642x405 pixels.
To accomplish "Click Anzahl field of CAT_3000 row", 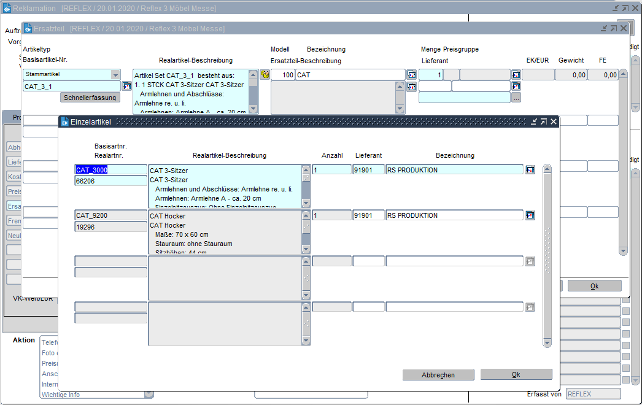I will tap(331, 170).
